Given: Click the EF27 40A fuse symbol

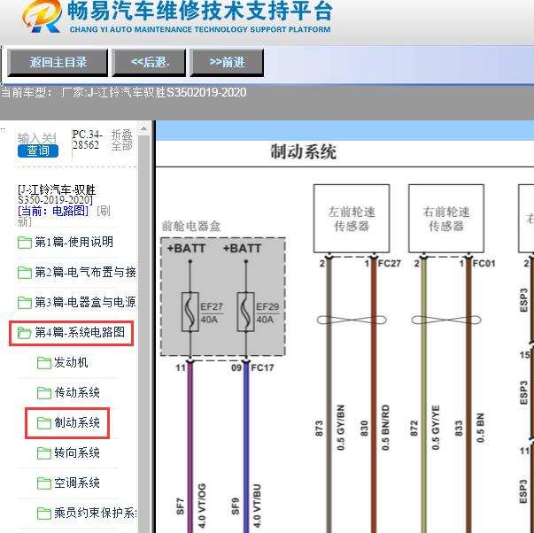Looking at the screenshot, I should point(190,312).
